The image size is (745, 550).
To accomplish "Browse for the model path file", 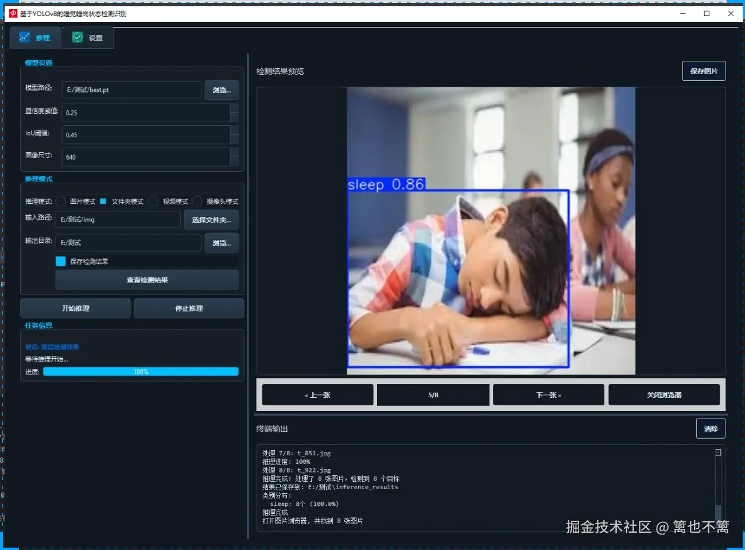I will [222, 90].
